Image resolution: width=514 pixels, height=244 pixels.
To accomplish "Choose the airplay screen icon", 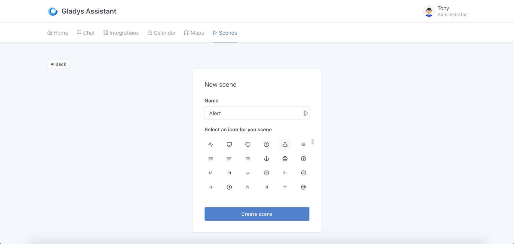I will pyautogui.click(x=229, y=144).
